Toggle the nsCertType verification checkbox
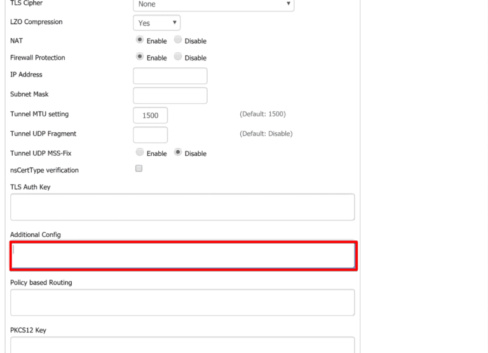Image resolution: width=488 pixels, height=353 pixels. (x=139, y=169)
